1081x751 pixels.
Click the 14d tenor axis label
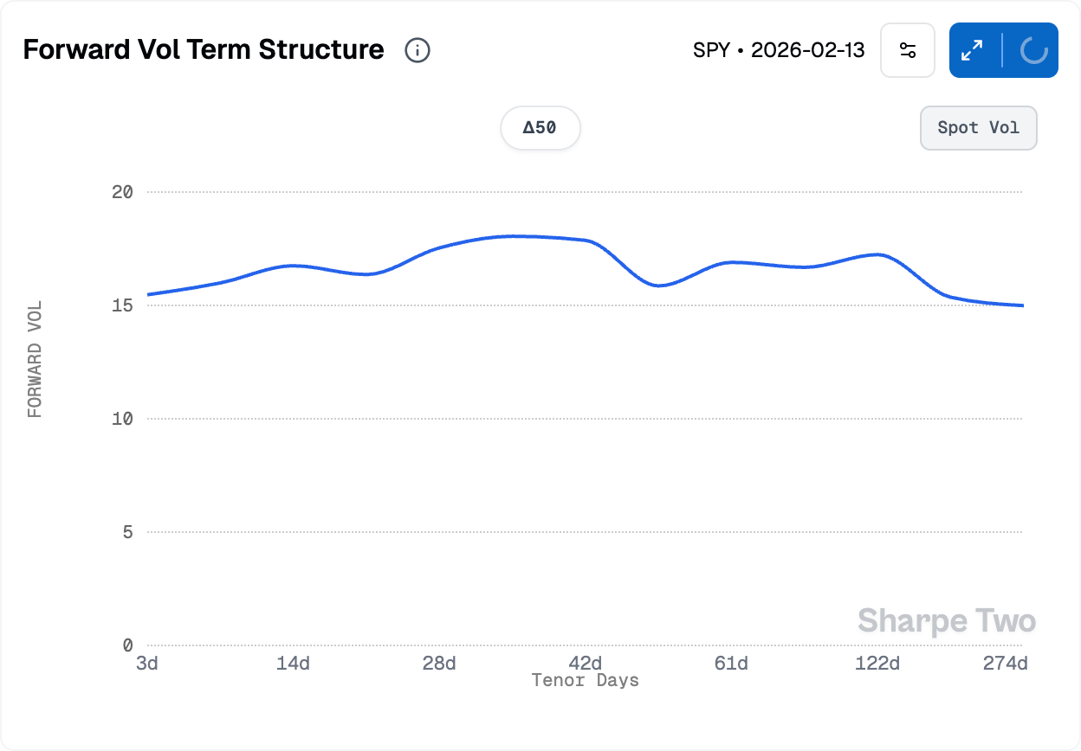[x=293, y=664]
